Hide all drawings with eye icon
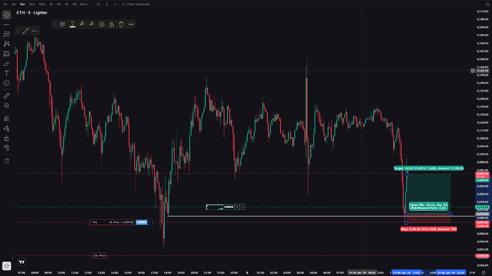 coord(7,147)
